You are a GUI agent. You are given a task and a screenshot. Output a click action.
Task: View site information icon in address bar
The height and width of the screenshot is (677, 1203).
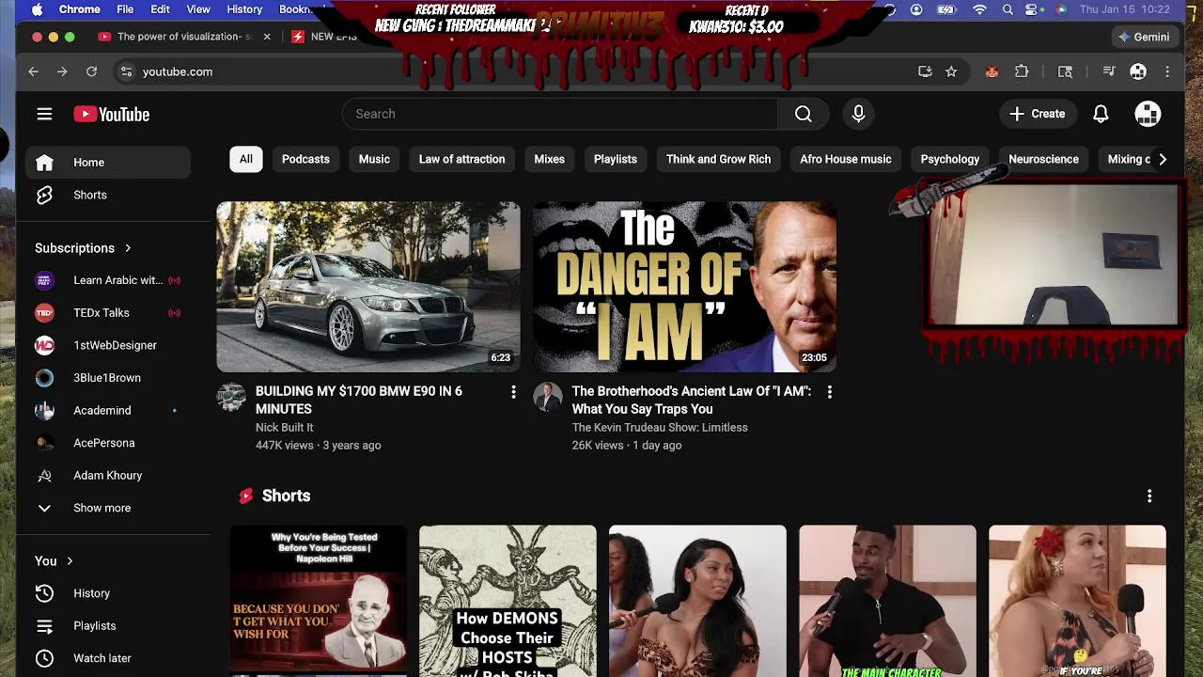pyautogui.click(x=126, y=71)
